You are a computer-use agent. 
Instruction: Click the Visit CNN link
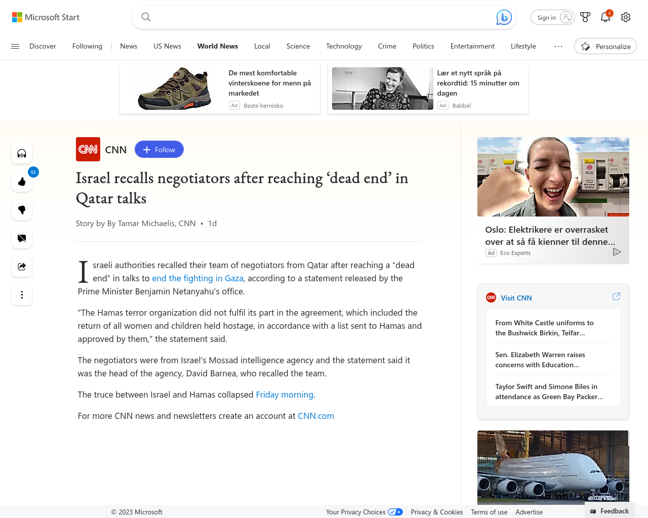[x=516, y=298]
